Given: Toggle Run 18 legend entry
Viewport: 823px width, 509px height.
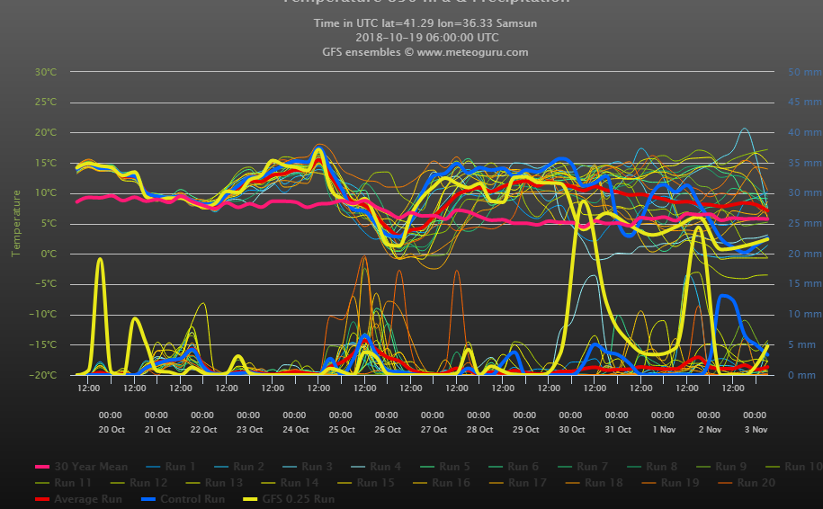Looking at the screenshot, I should [595, 483].
